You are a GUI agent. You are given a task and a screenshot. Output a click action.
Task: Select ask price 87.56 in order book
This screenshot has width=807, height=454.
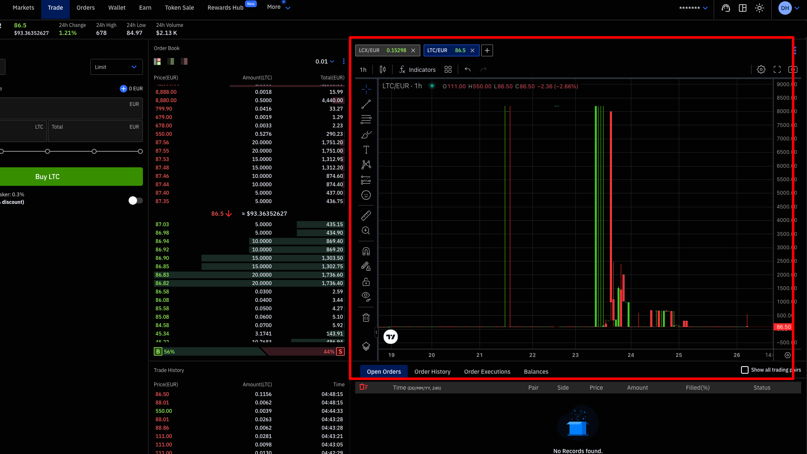point(162,143)
